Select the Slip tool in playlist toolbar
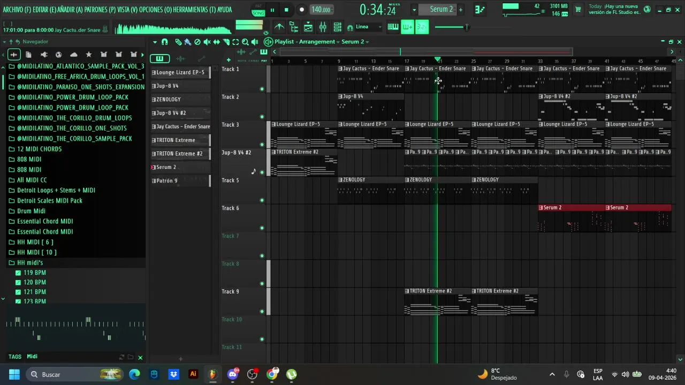The height and width of the screenshot is (385, 685). pyautogui.click(x=217, y=42)
